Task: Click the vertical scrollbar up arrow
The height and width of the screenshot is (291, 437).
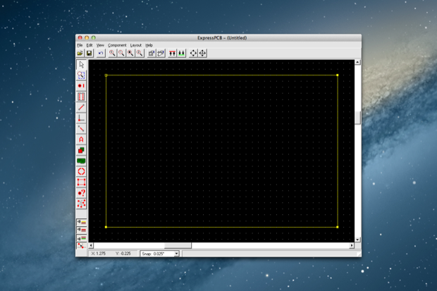Action: 357,62
